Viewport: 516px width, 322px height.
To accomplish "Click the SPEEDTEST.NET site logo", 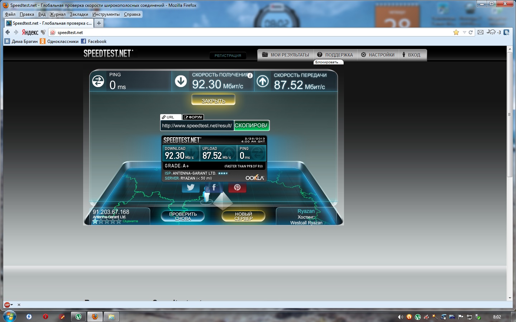I will tap(108, 53).
